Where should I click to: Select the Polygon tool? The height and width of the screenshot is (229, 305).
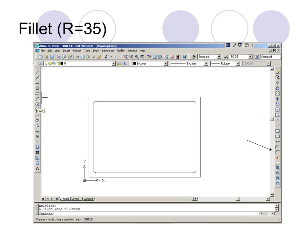(37, 88)
